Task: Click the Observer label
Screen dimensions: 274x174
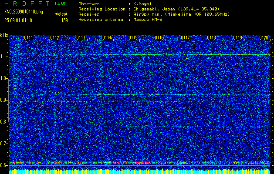Action: (x=89, y=4)
